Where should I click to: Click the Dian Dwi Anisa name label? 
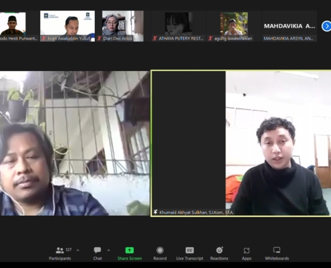point(118,38)
